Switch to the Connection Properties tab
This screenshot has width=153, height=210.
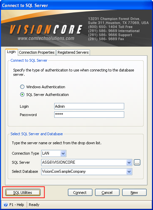36,52
